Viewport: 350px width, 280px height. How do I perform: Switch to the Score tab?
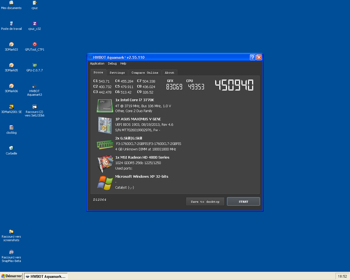click(x=98, y=72)
